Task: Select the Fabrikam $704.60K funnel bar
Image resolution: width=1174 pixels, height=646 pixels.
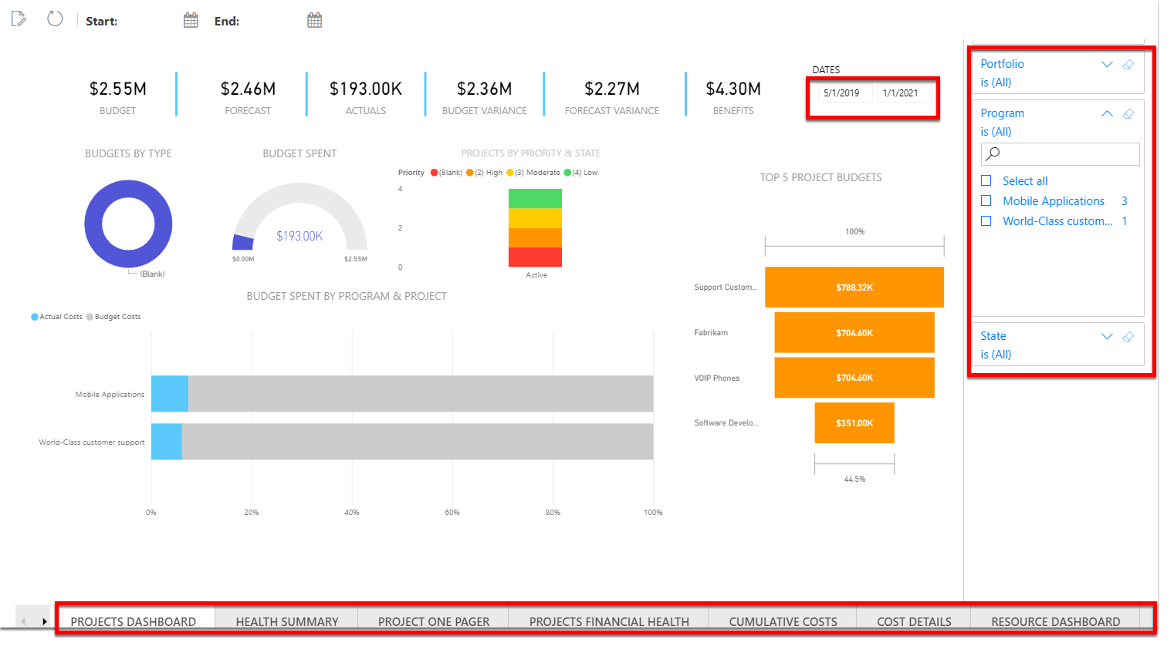Action: coord(854,332)
